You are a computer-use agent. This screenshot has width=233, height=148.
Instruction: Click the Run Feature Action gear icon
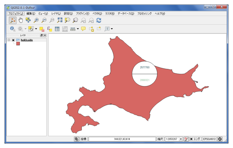coord(20,29)
